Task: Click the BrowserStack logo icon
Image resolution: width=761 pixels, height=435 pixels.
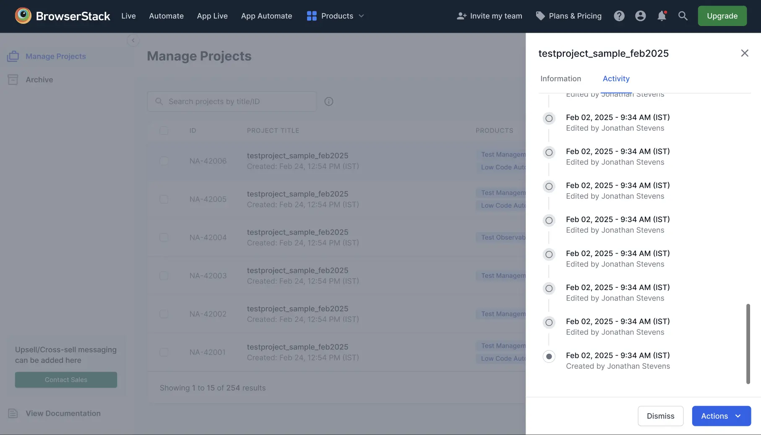Action: pos(23,16)
